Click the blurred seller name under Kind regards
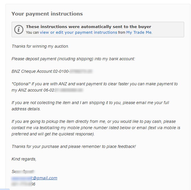Viewport: 191px width, 190px height. click(x=23, y=172)
